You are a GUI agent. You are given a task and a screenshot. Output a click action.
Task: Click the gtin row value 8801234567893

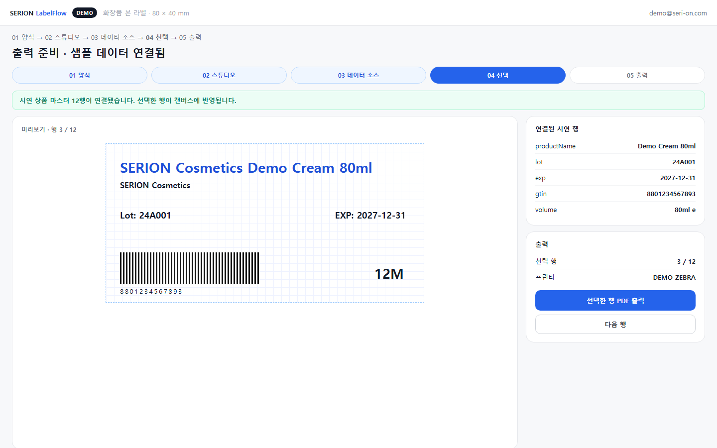(x=671, y=194)
